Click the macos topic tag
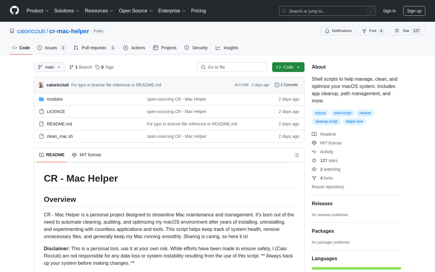 [x=320, y=113]
